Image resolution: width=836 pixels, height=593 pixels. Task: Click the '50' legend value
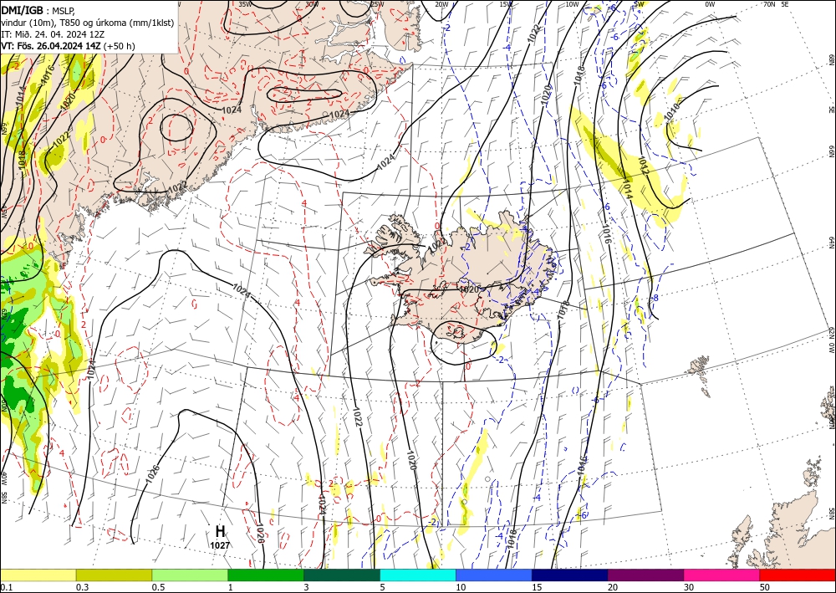765,587
